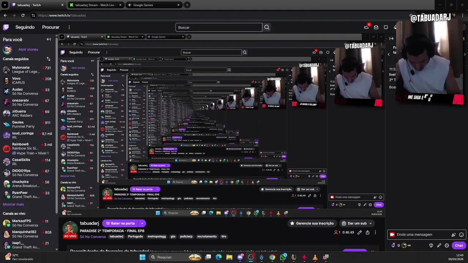
Task: Open the emote picker smiley
Action: [x=461, y=235]
